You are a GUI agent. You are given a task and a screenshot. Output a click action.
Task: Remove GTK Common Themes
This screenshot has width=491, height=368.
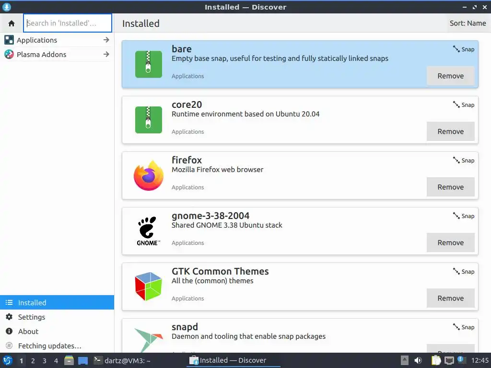click(450, 298)
